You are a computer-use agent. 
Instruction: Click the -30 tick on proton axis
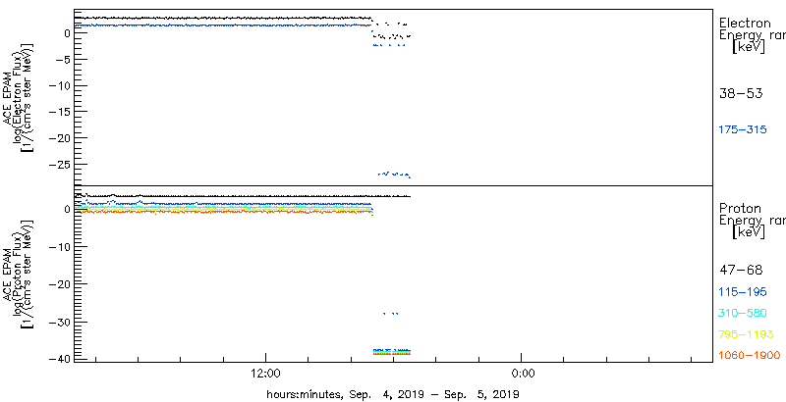(58, 322)
